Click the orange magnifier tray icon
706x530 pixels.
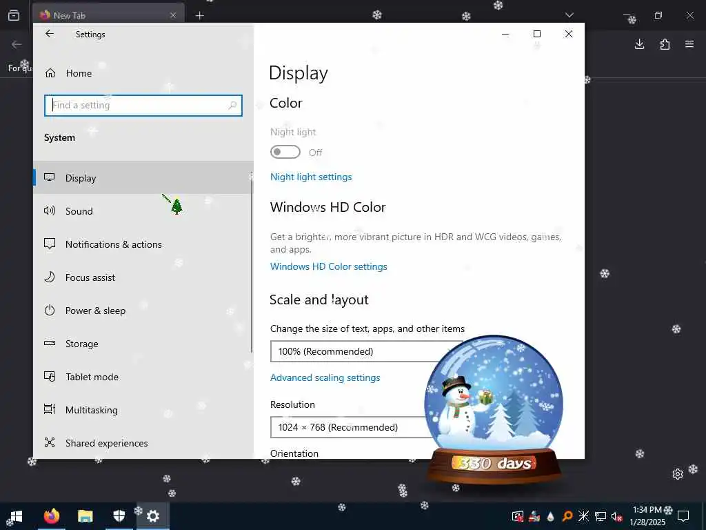pos(567,516)
